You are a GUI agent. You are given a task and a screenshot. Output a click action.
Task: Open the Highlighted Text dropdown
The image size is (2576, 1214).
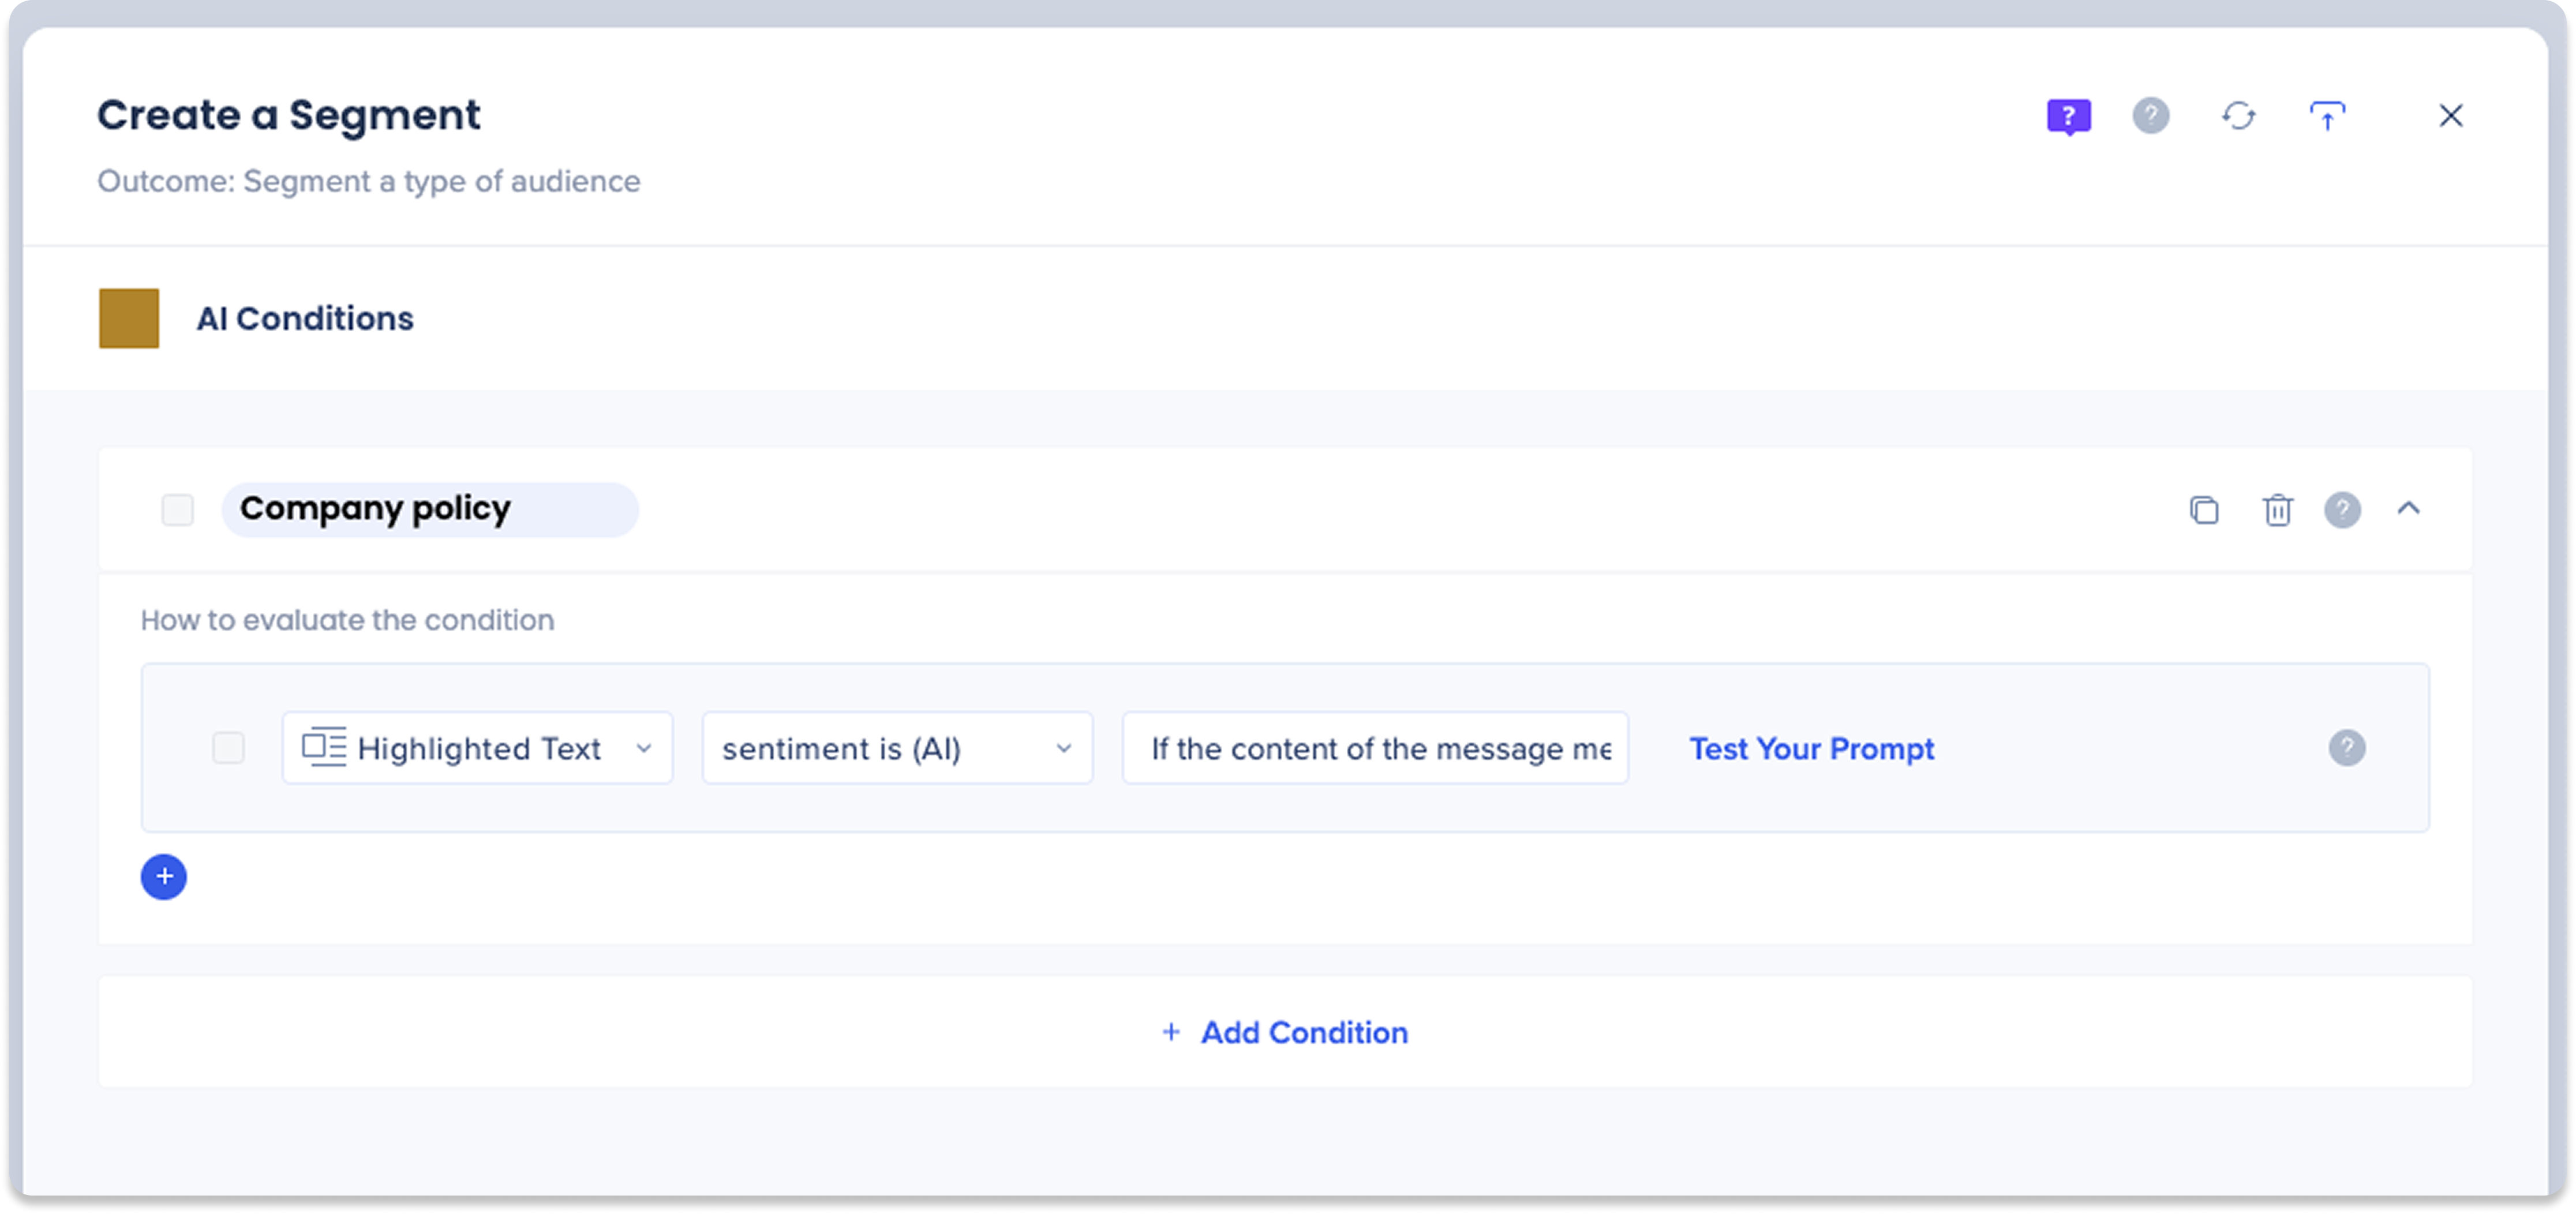click(477, 748)
